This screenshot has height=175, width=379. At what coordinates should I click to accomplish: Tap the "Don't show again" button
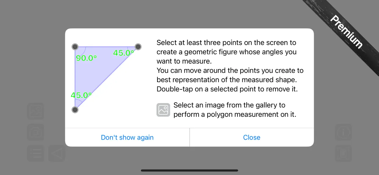coord(127,137)
